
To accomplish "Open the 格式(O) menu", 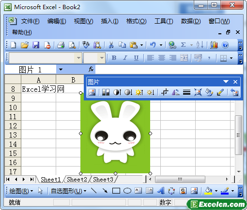I will pos(137,21).
